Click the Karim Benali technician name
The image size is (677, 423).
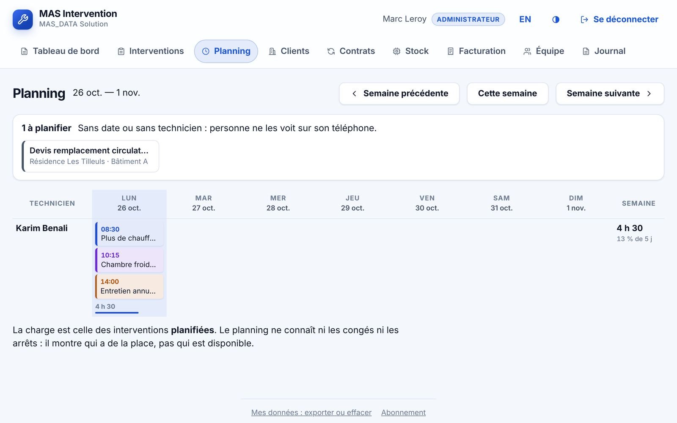41,228
